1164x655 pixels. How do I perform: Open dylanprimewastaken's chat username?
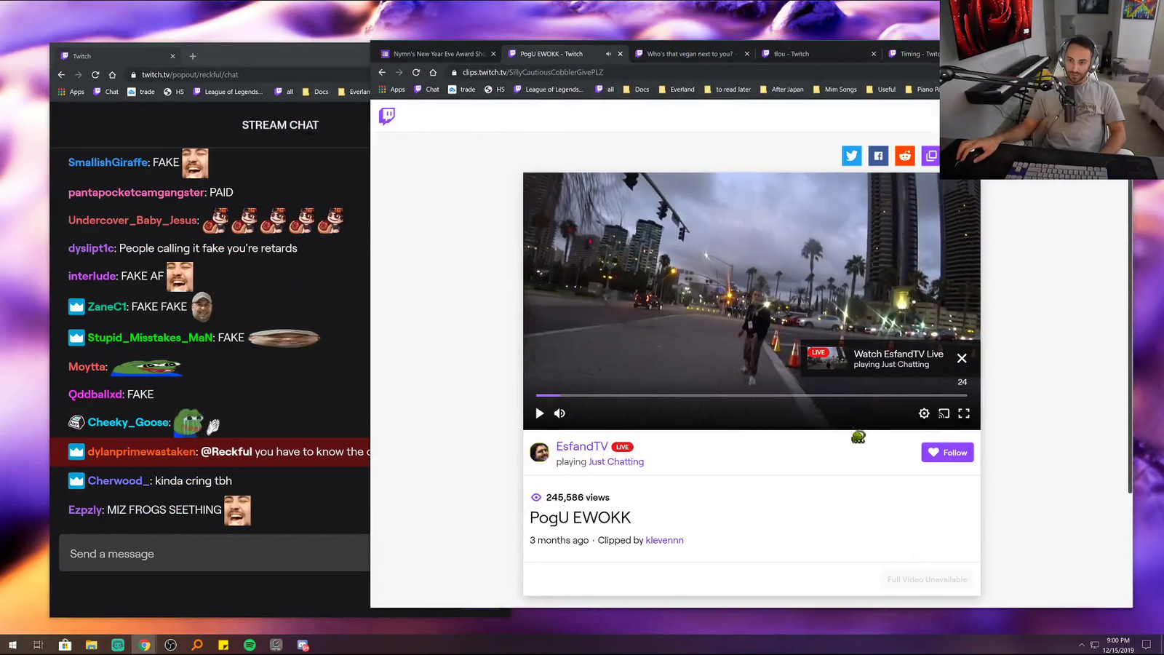(x=142, y=452)
